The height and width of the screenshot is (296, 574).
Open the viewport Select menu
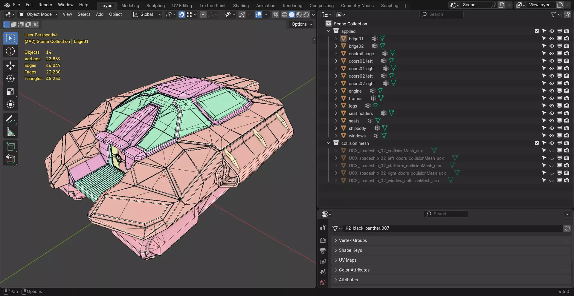click(x=84, y=14)
